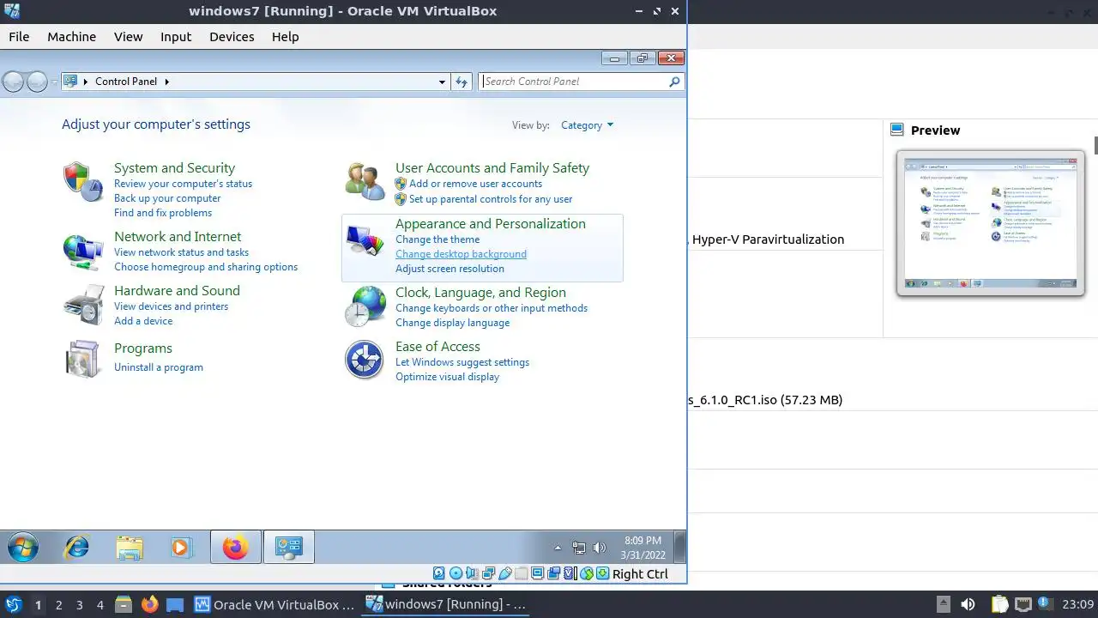Open Firefox on the Windows 7 taskbar
The image size is (1098, 618).
235,547
